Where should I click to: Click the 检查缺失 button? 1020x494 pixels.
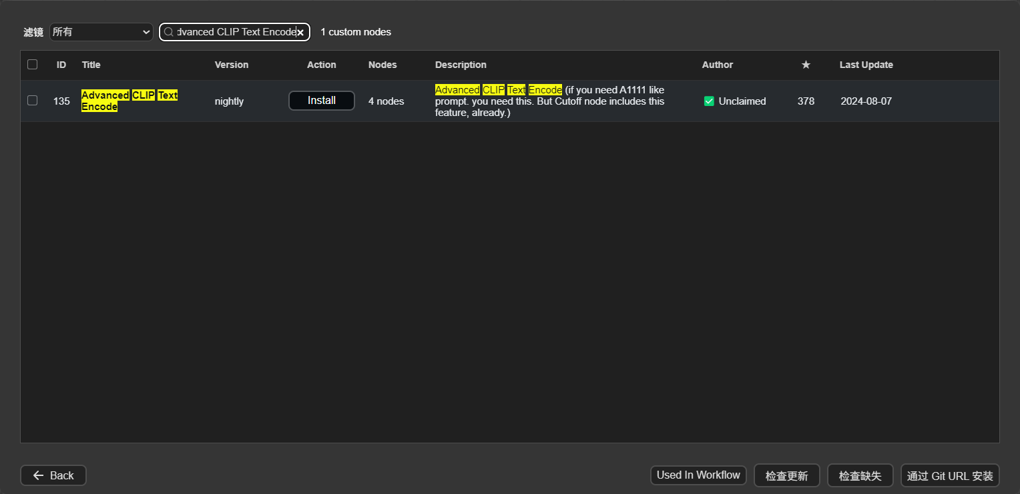(x=860, y=475)
